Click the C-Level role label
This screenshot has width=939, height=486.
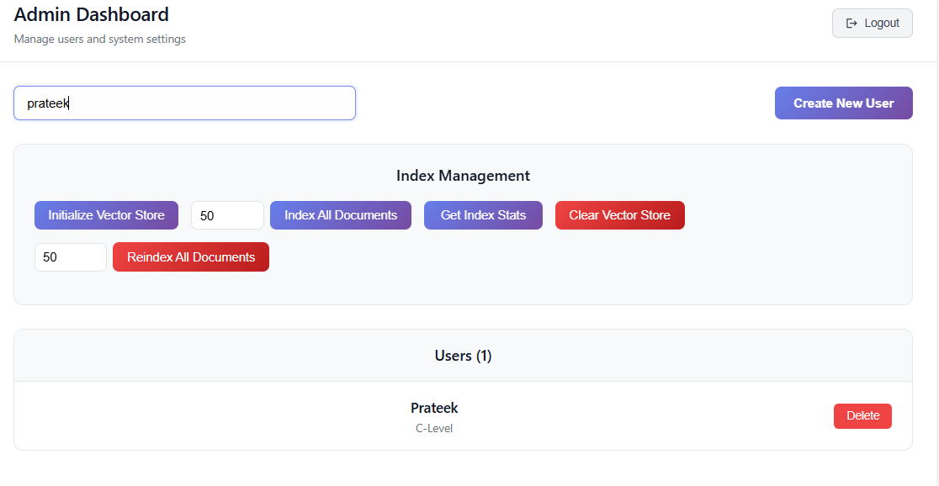[434, 429]
